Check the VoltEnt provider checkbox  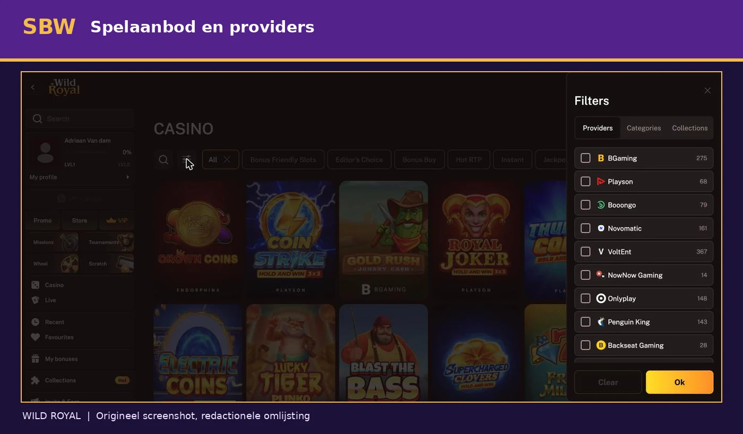tap(585, 252)
